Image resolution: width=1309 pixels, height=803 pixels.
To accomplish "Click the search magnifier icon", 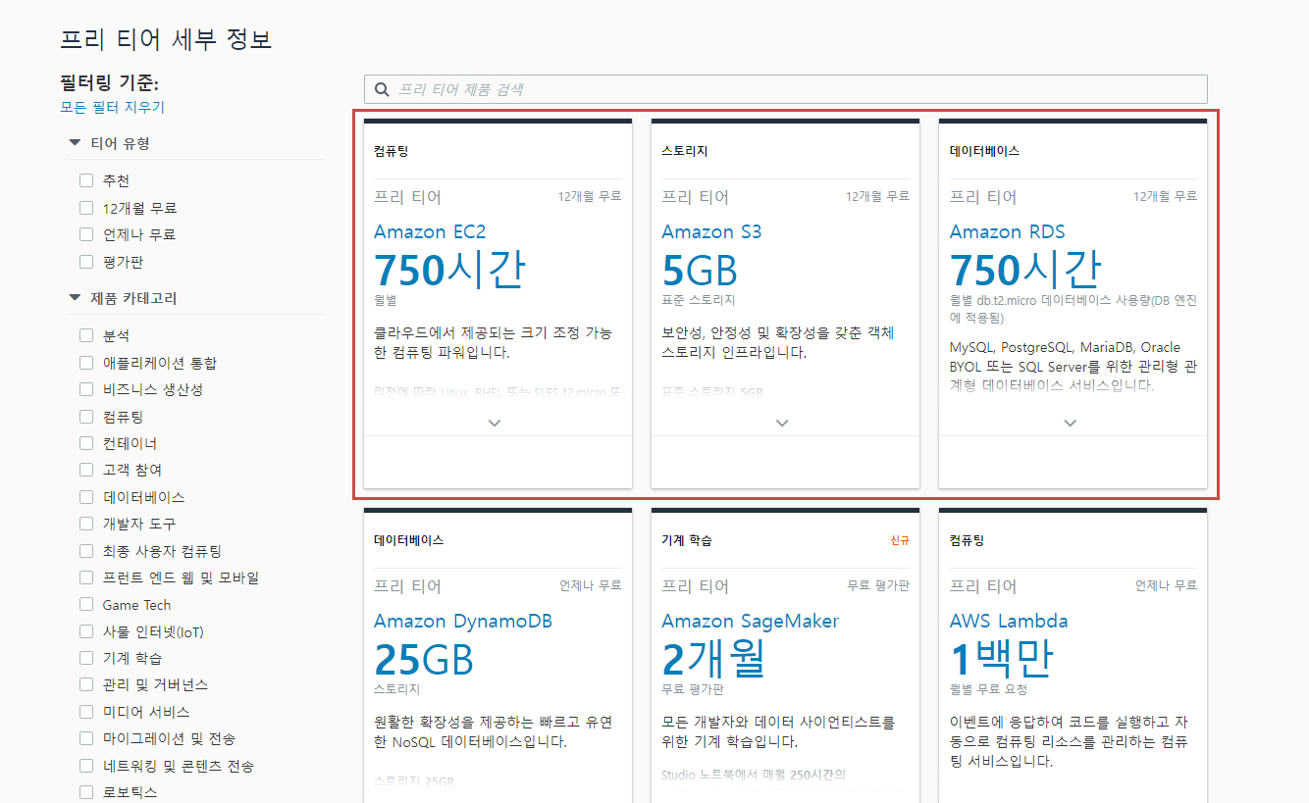I will pyautogui.click(x=382, y=89).
